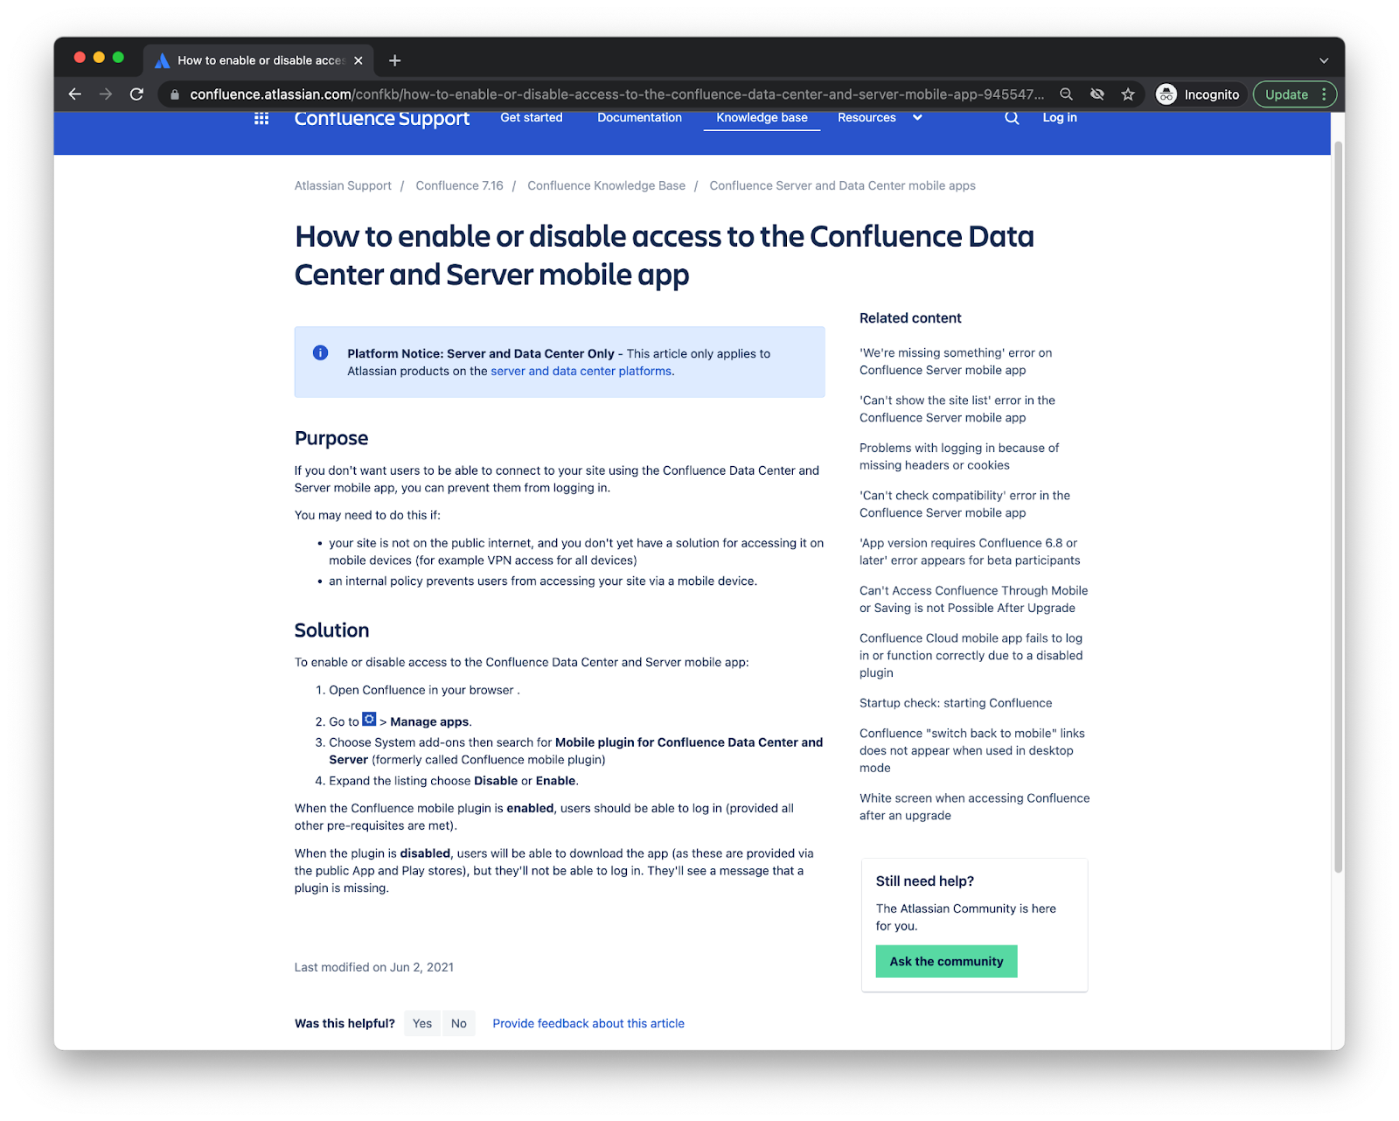
Task: Follow the server and data center platforms link
Action: click(x=581, y=372)
